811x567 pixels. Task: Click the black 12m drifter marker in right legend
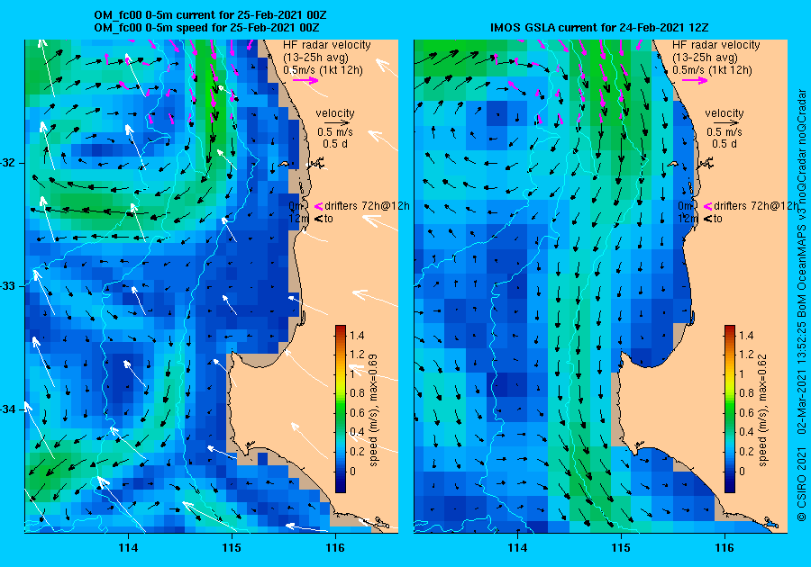tap(708, 219)
